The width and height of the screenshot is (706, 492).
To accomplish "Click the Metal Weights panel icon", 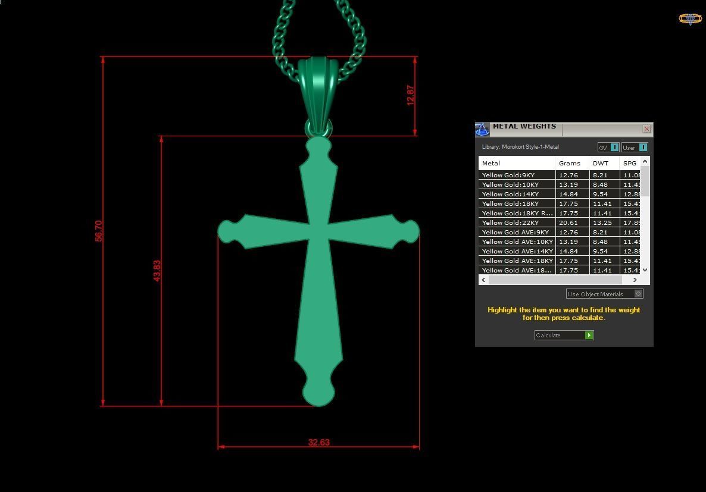I will [482, 129].
